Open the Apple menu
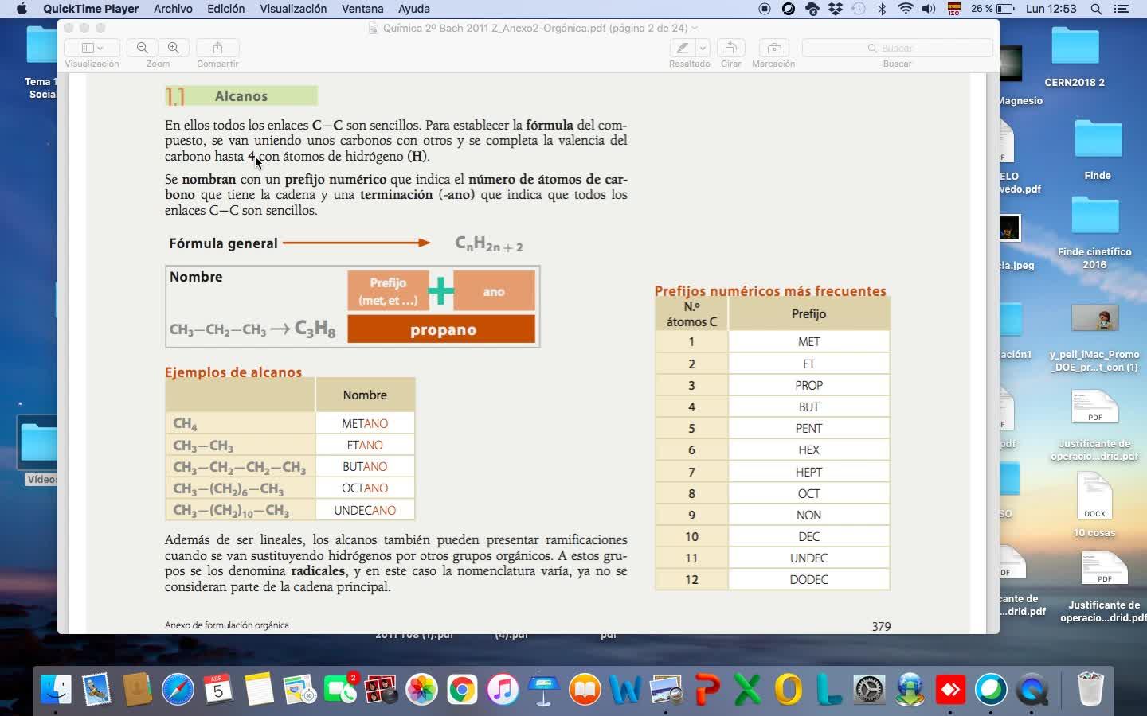 tap(22, 9)
